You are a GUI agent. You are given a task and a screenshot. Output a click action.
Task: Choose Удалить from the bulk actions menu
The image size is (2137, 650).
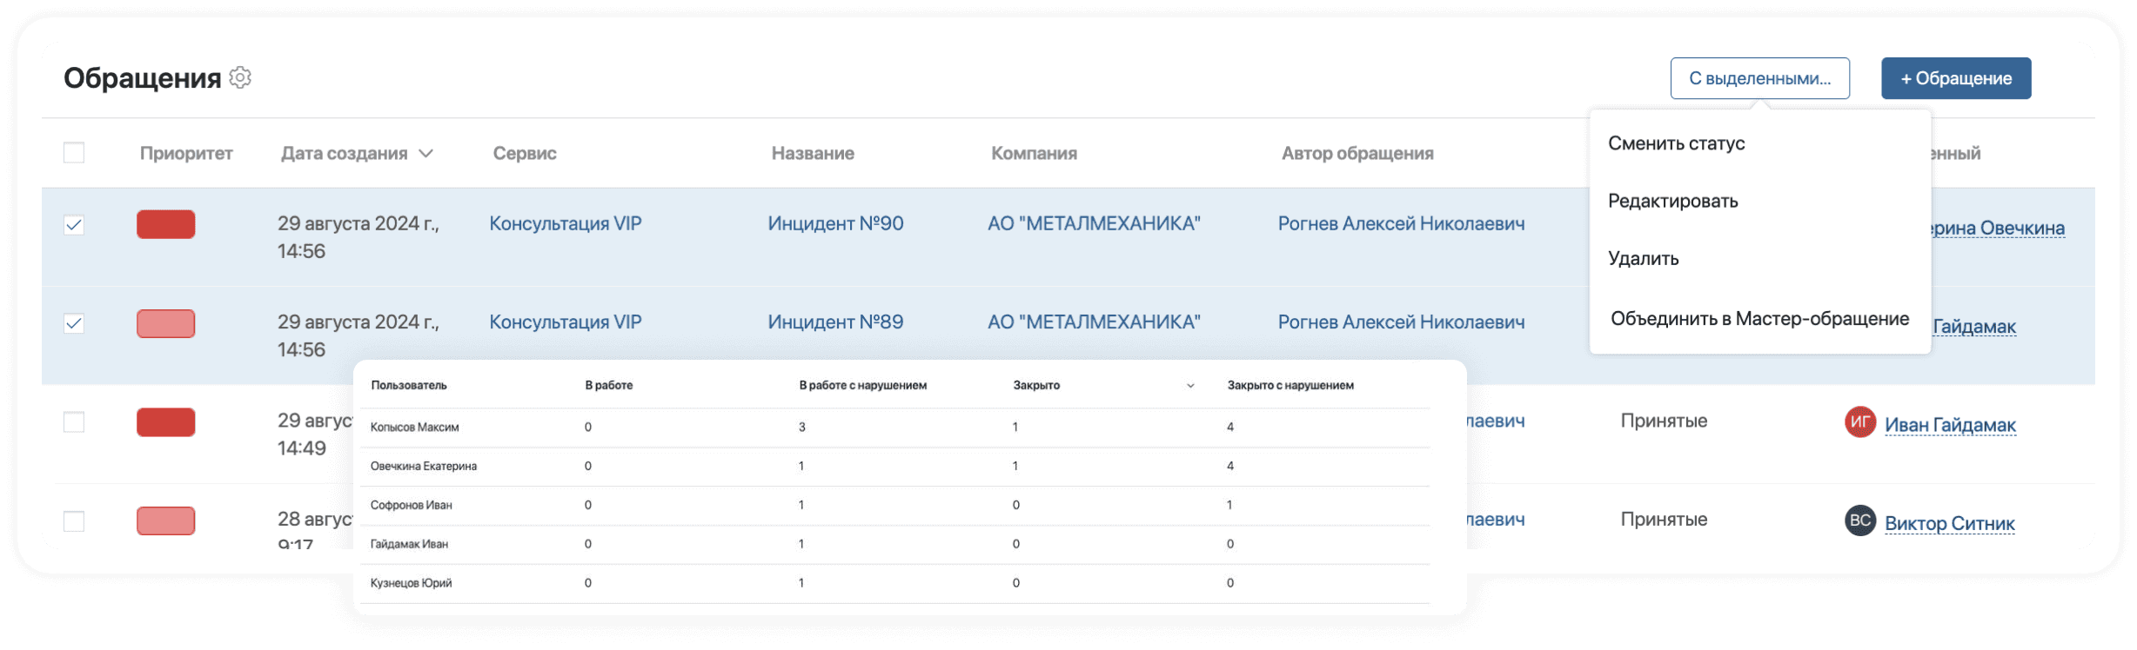point(1643,258)
